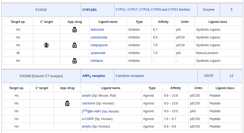Click the primary target icon for metyrapone
Screen dimensions: 244x133
[x=46, y=45]
